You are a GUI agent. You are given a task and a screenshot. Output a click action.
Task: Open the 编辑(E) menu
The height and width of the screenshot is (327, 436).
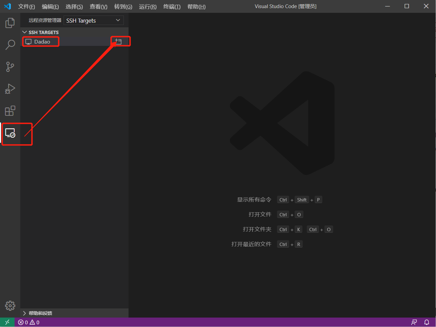click(x=50, y=6)
